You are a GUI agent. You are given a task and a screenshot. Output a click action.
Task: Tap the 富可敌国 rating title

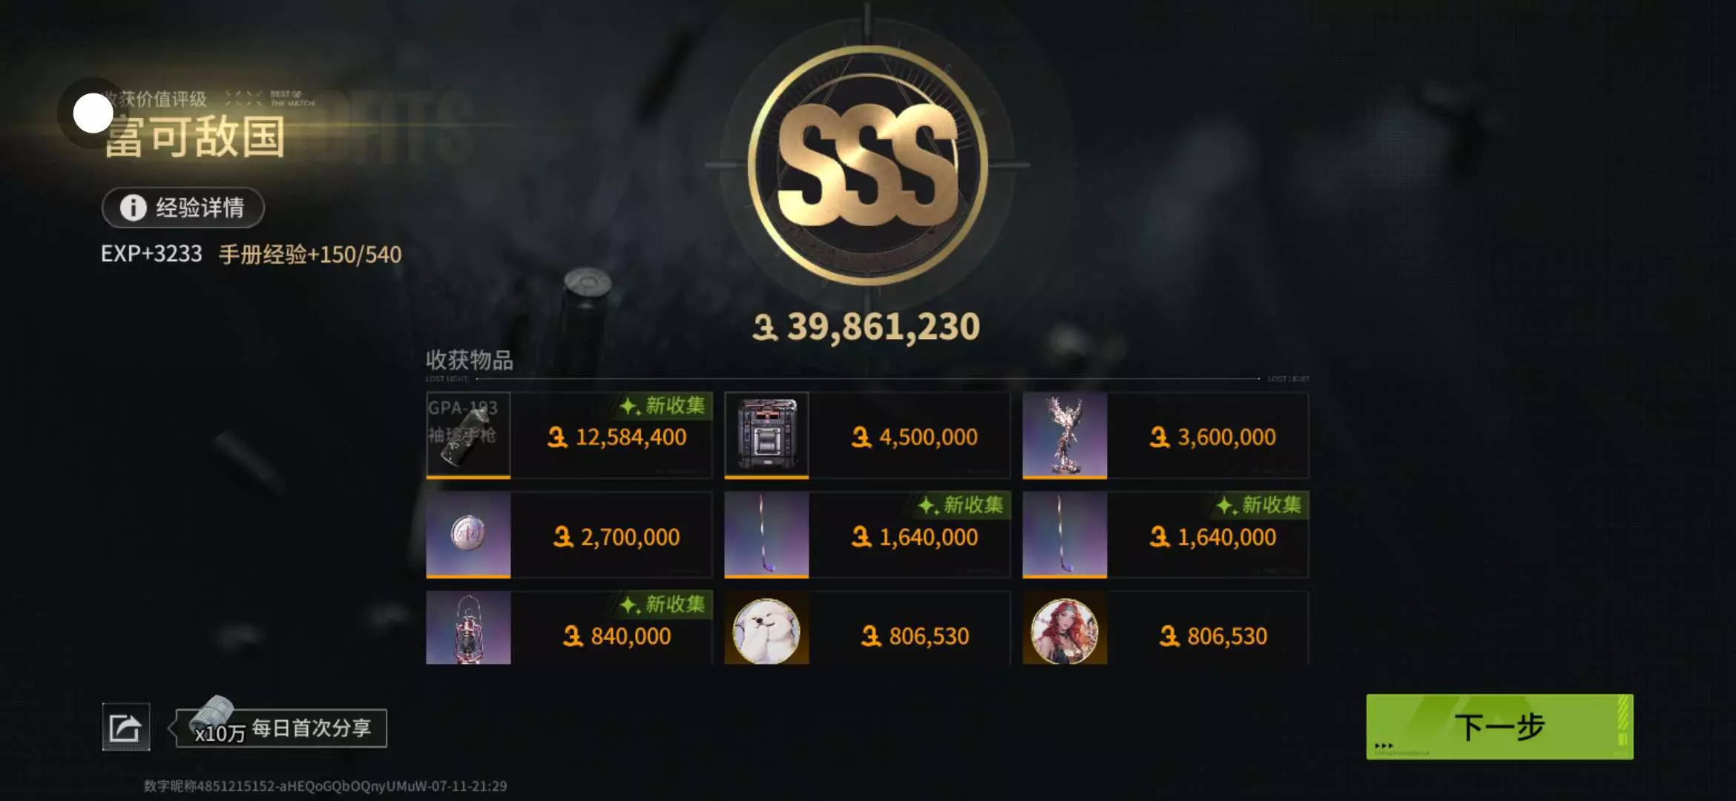point(194,137)
